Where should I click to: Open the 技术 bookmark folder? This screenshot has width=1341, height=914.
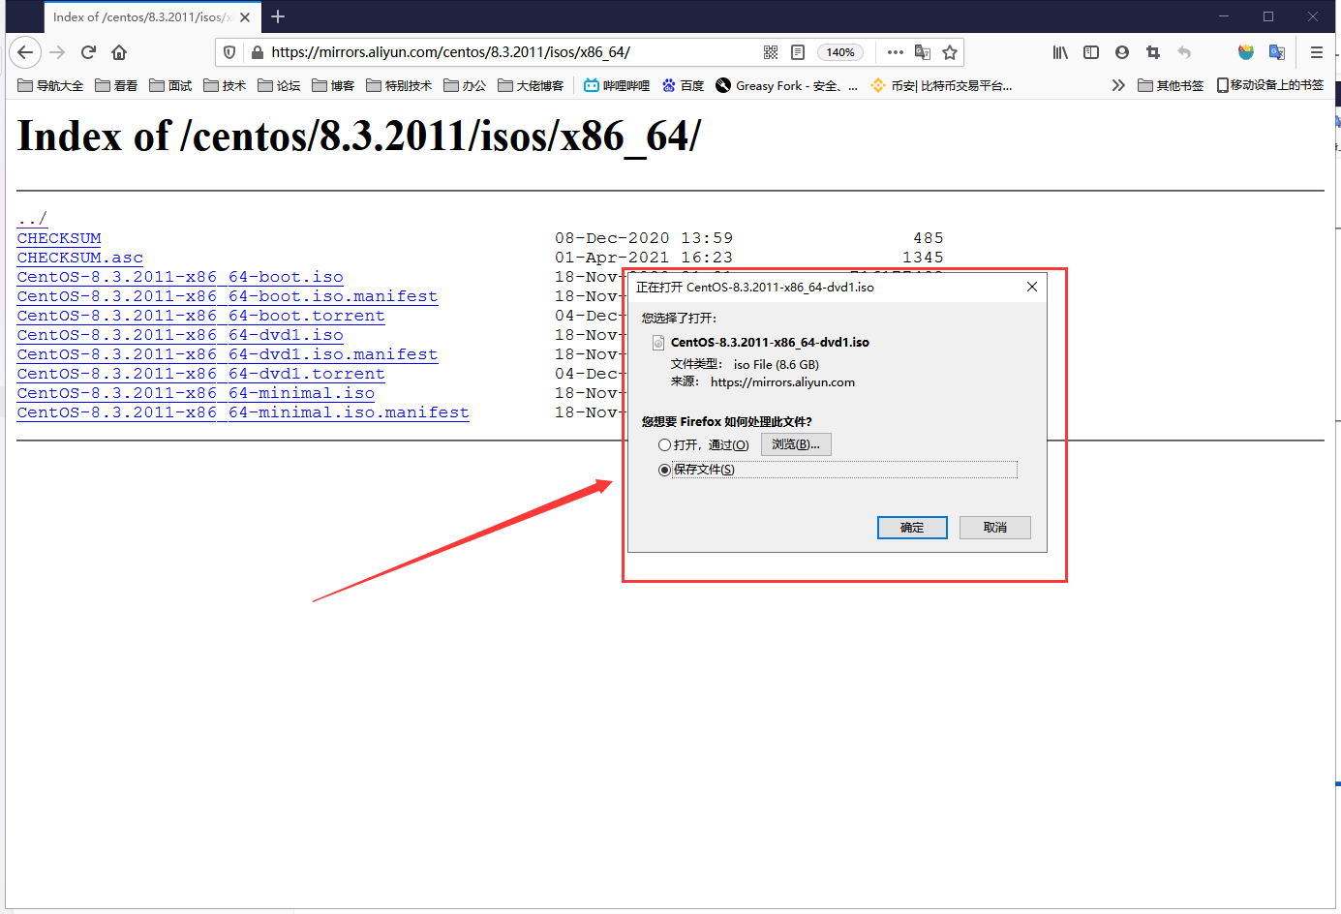click(x=225, y=85)
